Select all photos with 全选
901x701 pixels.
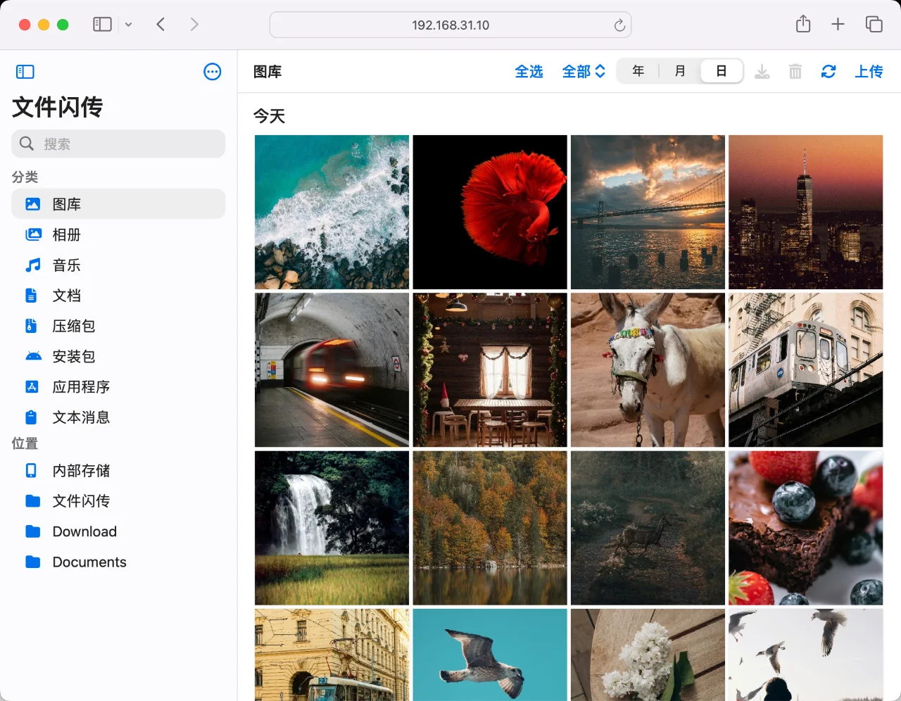(529, 72)
